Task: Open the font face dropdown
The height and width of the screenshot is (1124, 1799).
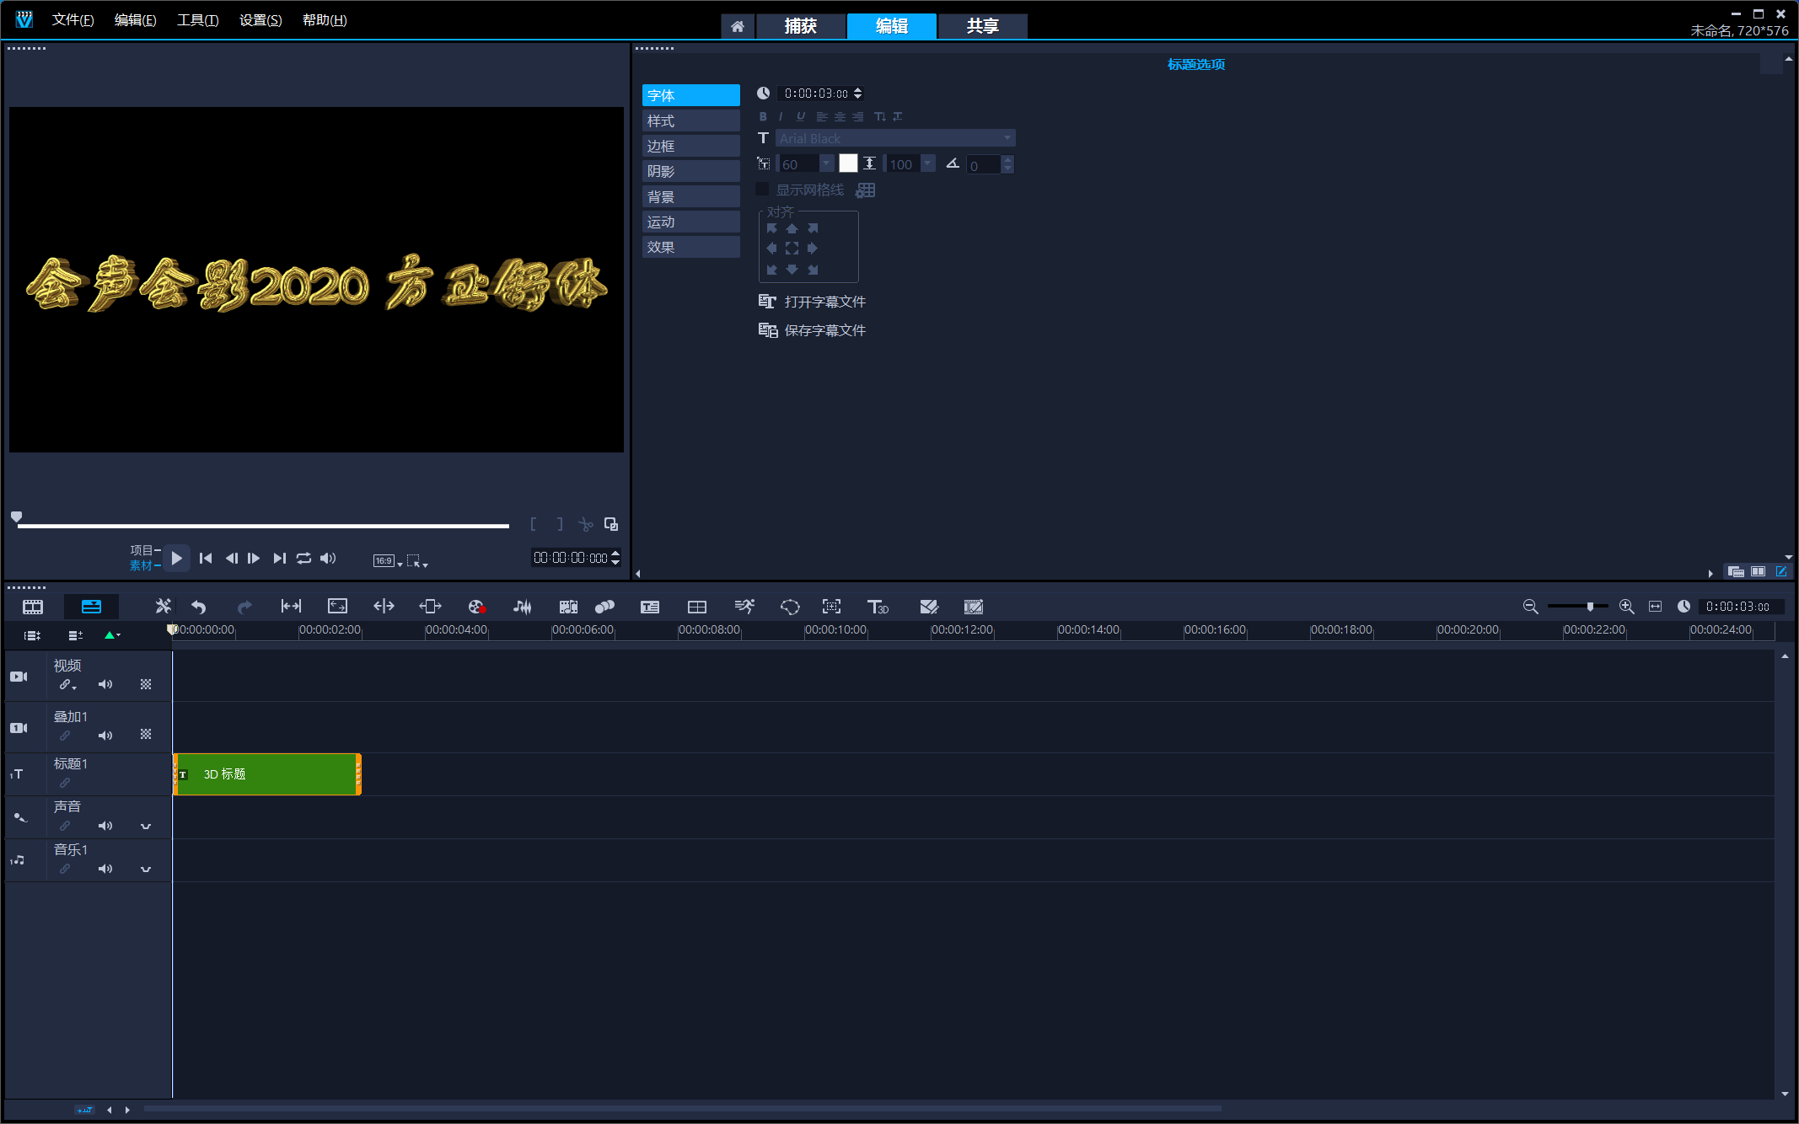Action: coord(1007,138)
